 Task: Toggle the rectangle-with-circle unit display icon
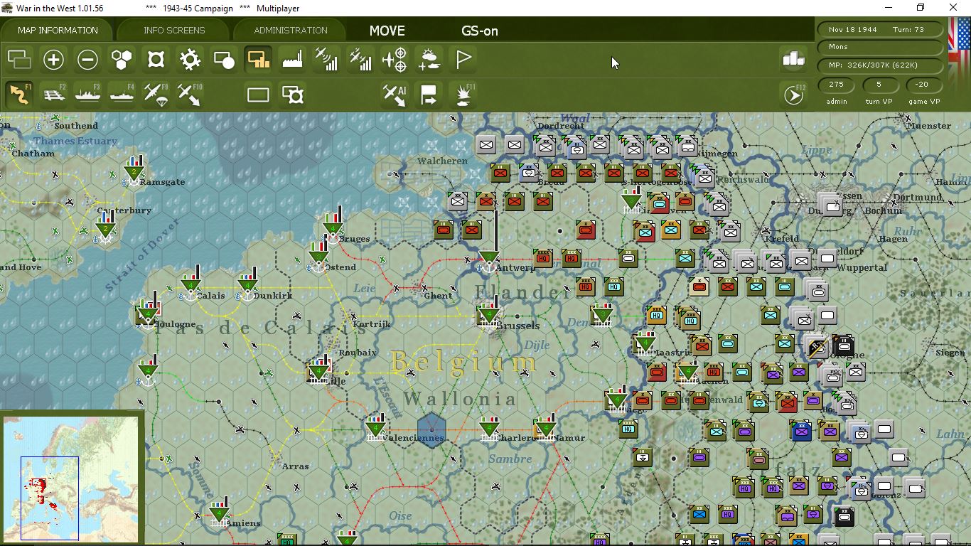pos(224,60)
